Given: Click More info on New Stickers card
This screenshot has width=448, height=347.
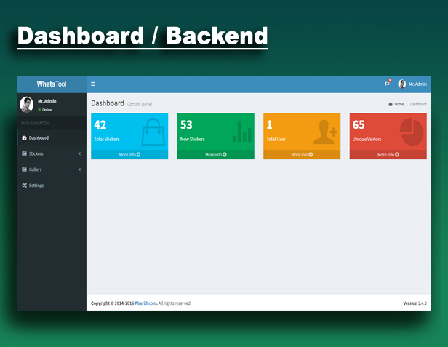Looking at the screenshot, I should tap(216, 155).
